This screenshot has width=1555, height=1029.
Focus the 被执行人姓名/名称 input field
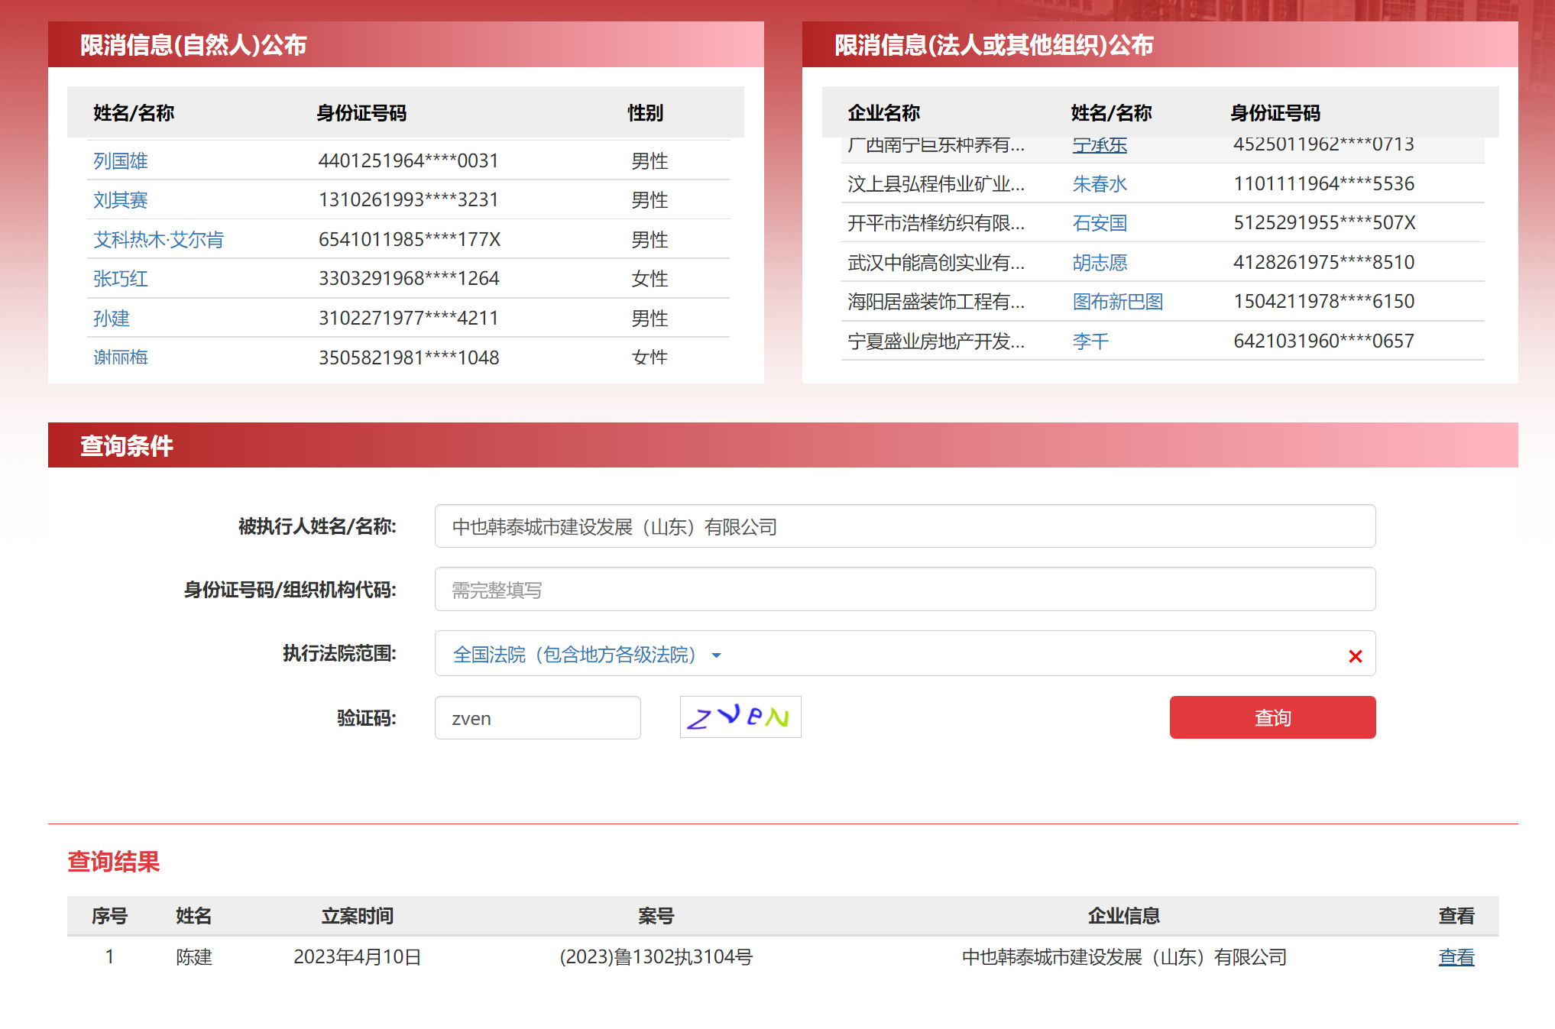click(905, 526)
